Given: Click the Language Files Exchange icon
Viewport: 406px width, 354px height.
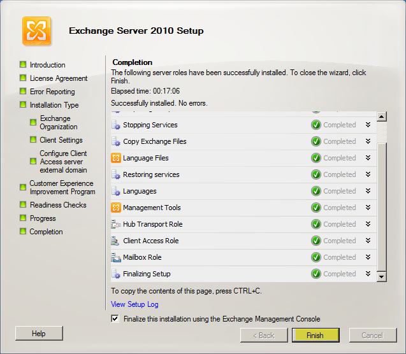Looking at the screenshot, I should (116, 158).
